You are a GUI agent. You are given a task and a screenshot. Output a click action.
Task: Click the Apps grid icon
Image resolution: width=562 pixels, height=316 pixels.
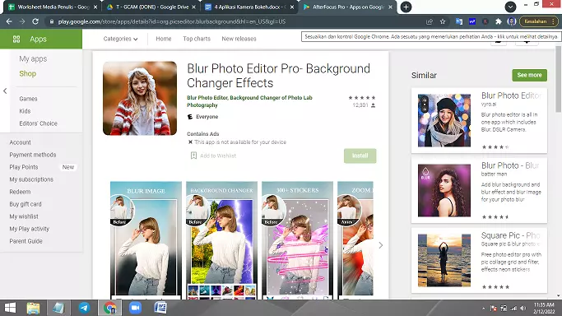[x=16, y=39]
